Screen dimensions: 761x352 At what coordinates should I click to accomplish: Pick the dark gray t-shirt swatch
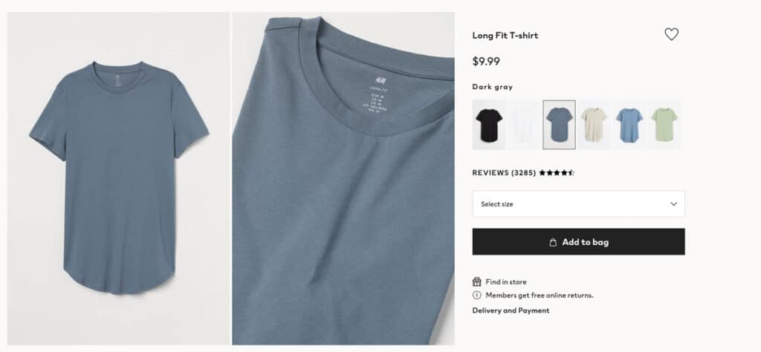pyautogui.click(x=559, y=125)
